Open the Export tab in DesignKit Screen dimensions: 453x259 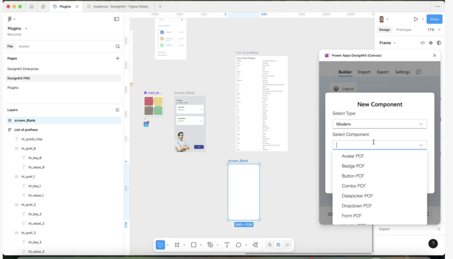click(383, 72)
